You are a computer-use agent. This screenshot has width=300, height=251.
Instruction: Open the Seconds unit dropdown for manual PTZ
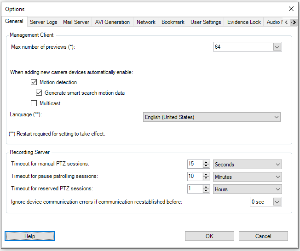coord(277,165)
